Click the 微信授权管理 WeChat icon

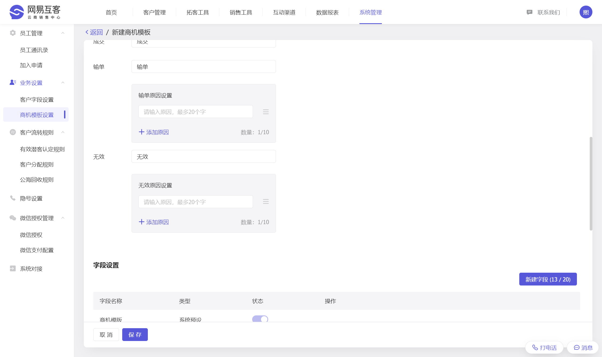coord(13,218)
